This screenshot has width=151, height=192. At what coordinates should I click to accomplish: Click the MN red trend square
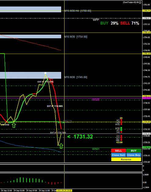121,140
